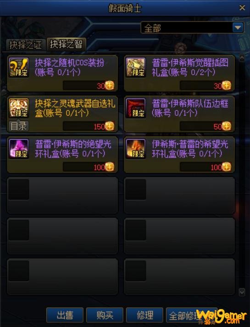Select the 抉择之随机COS装扮 item icon
This screenshot has height=327, width=250.
coord(19,67)
